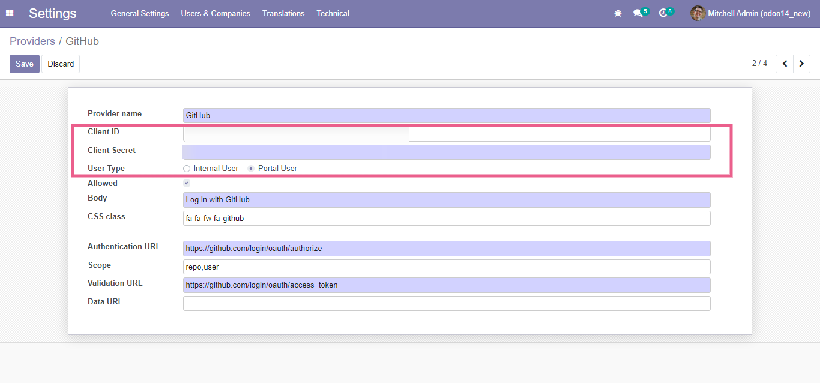Click Mitchell Admin avatar picture
This screenshot has height=383, width=820.
point(697,13)
